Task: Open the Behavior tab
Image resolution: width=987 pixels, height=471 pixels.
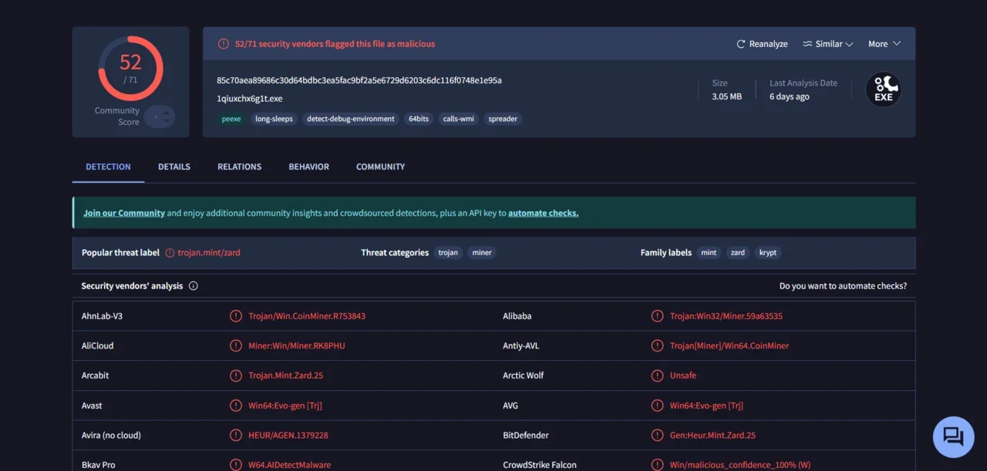Action: click(x=308, y=167)
